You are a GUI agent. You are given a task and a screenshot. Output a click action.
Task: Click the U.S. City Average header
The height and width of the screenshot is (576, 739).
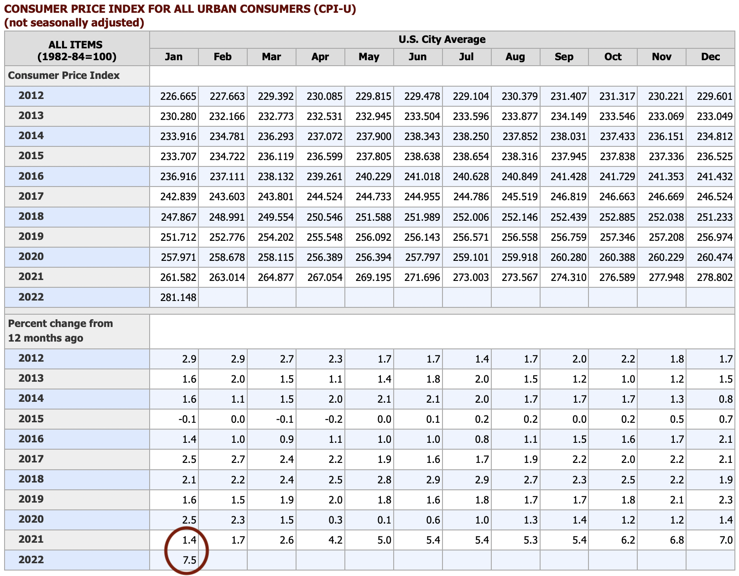442,40
